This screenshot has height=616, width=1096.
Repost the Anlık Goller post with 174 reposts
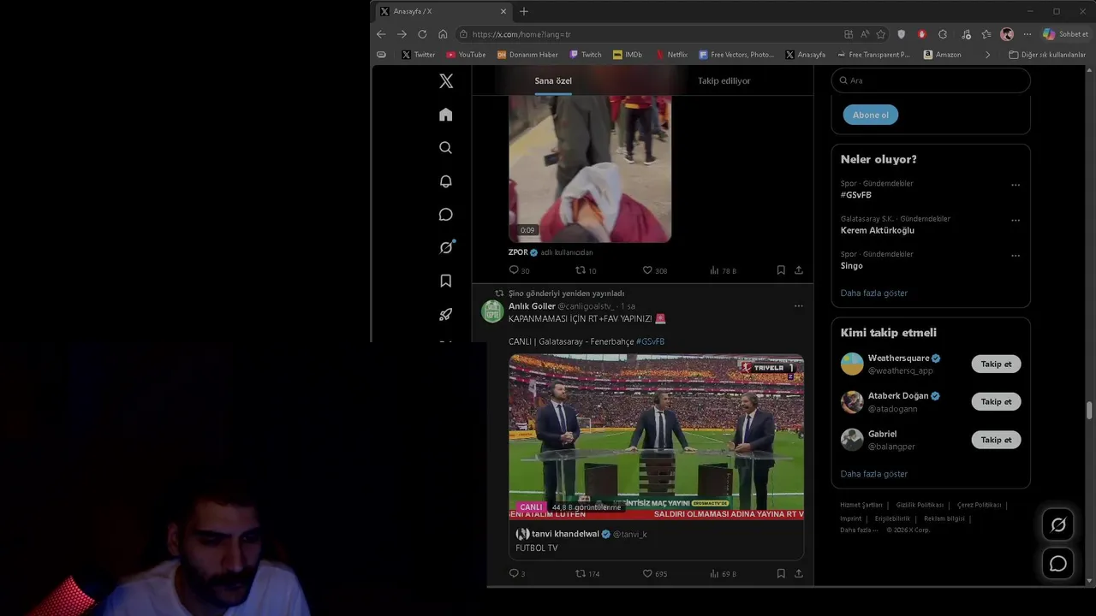tap(581, 573)
